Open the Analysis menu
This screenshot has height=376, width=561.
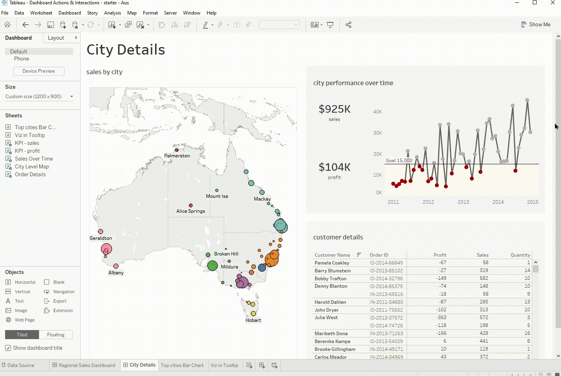[112, 13]
